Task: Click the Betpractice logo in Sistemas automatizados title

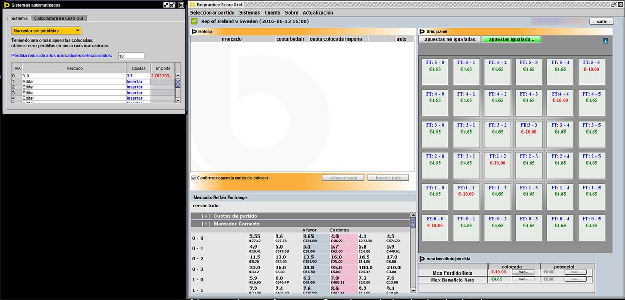Action: point(6,5)
